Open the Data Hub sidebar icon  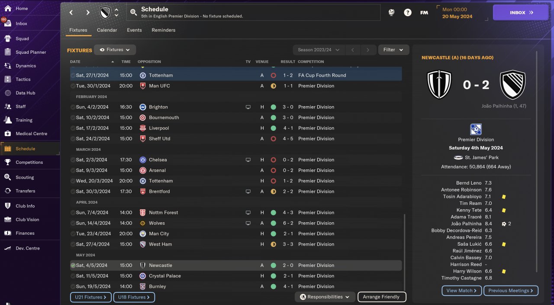[7, 93]
